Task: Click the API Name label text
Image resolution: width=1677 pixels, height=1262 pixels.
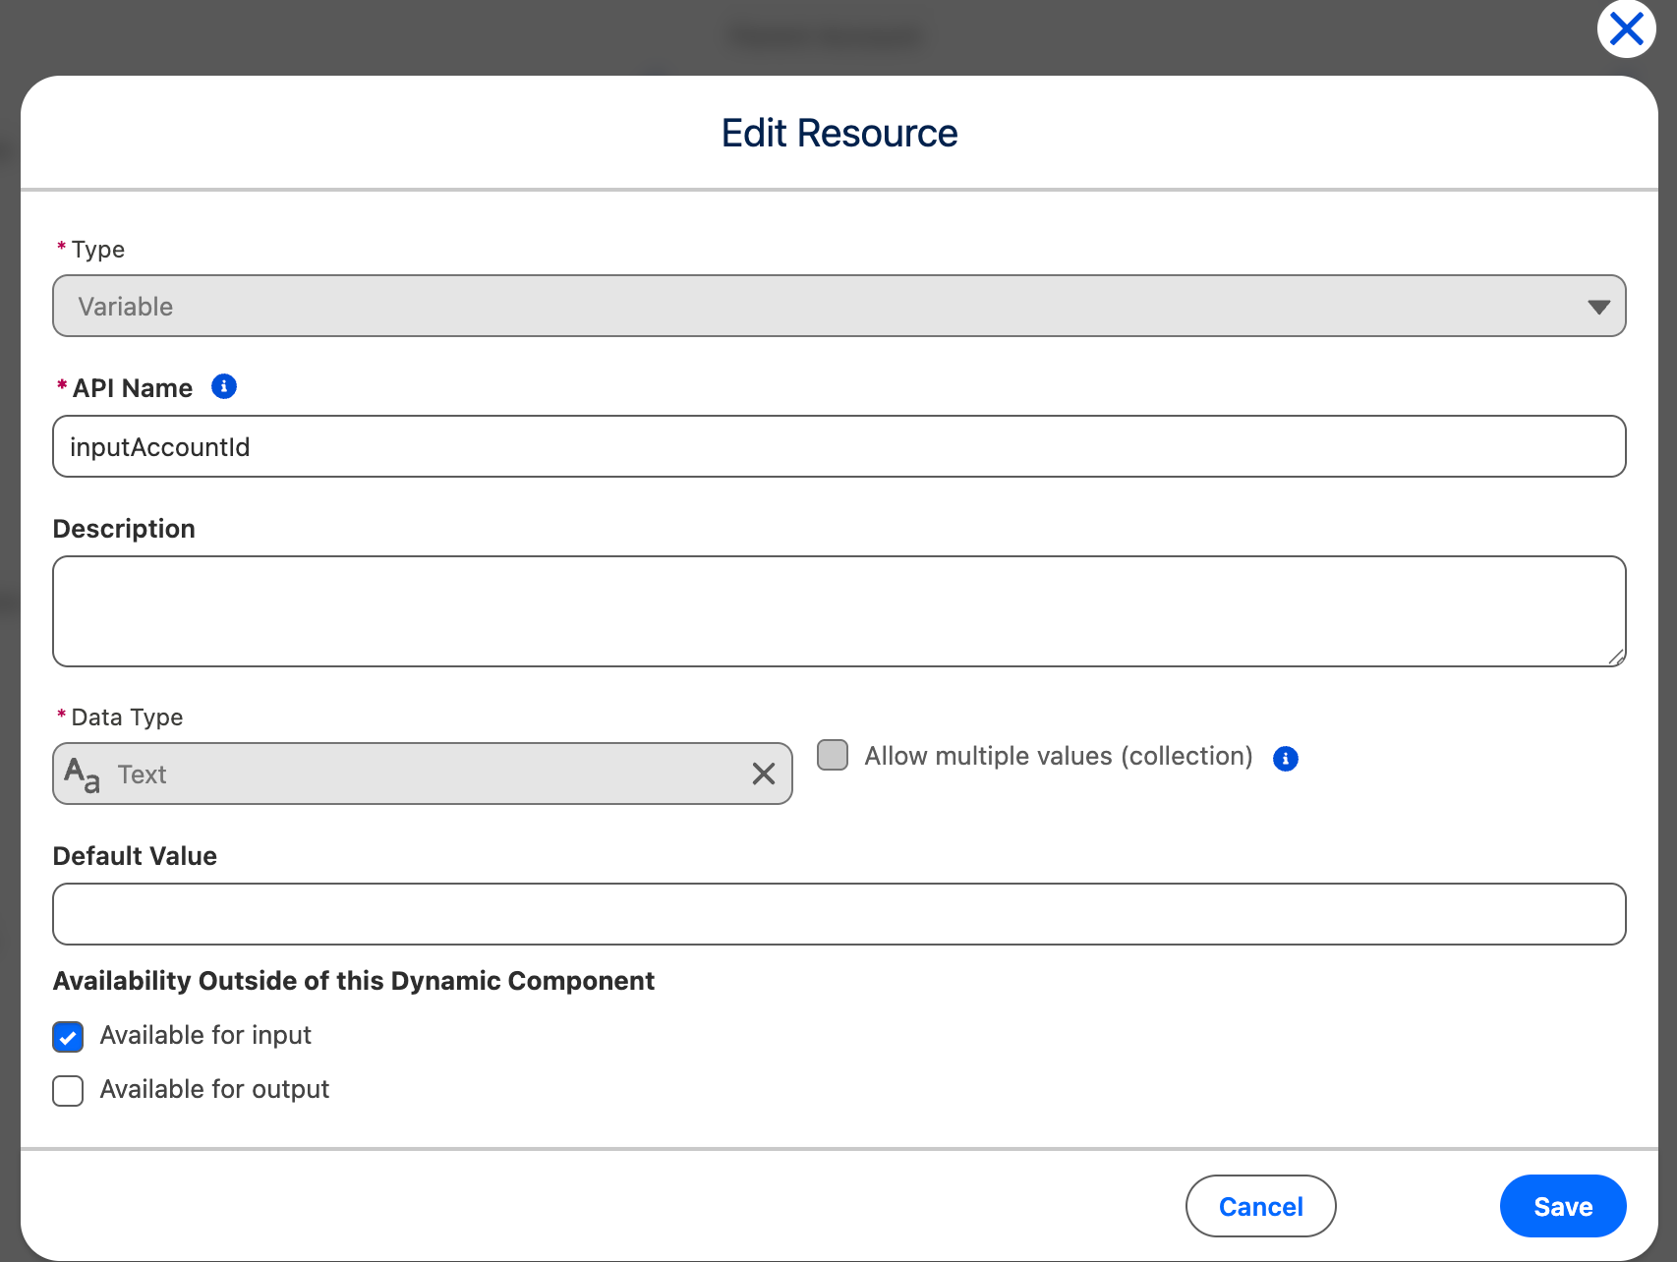Action: pyautogui.click(x=133, y=388)
